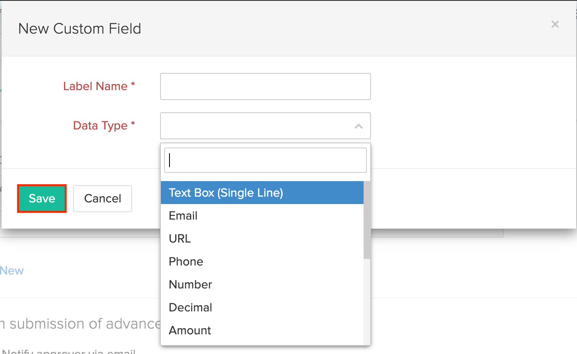This screenshot has width=577, height=354.
Task: Collapse the Data Type dropdown chevron
Action: [x=358, y=126]
